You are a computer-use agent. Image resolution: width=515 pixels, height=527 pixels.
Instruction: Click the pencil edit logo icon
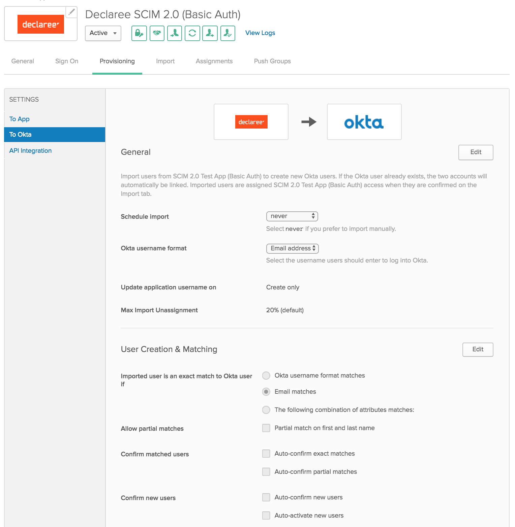pyautogui.click(x=71, y=12)
